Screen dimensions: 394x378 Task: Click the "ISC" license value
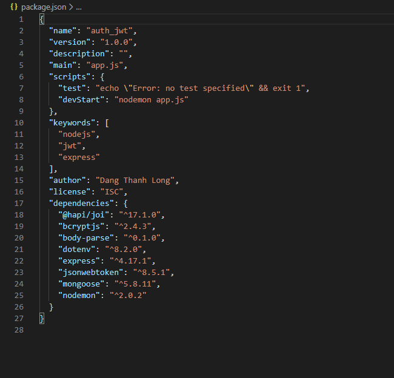112,192
